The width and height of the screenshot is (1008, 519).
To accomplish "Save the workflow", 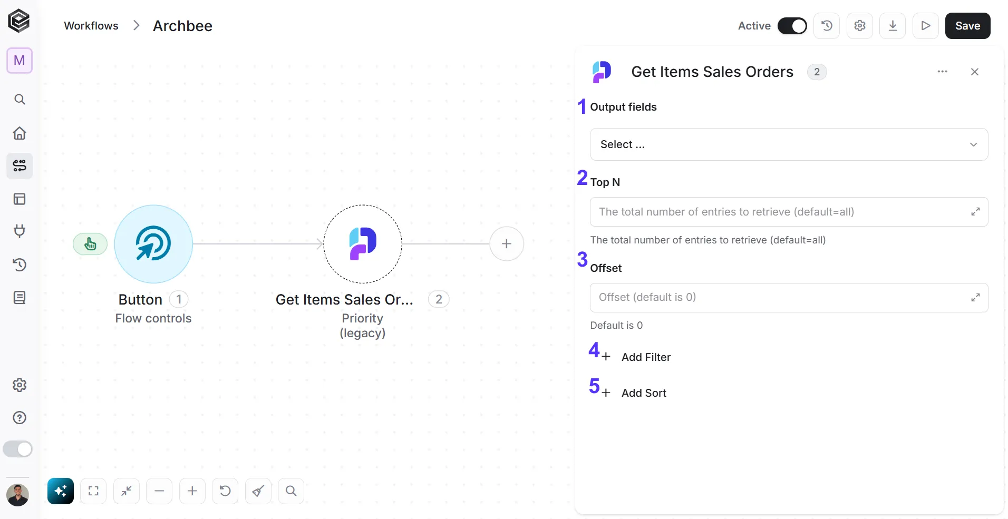I will [967, 26].
